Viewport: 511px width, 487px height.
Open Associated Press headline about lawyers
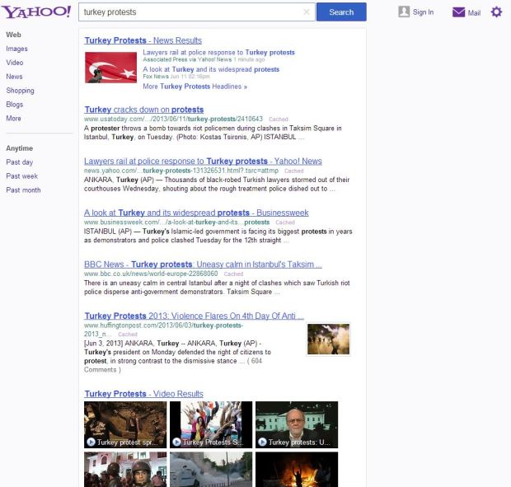[x=218, y=52]
